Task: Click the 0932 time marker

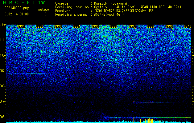Action: [39, 26]
